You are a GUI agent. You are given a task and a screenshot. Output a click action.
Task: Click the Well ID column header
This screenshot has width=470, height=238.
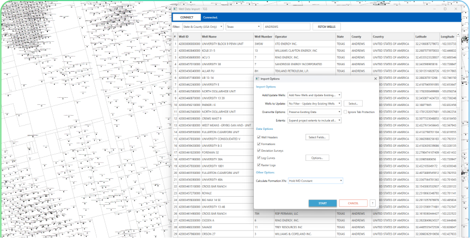click(190, 36)
